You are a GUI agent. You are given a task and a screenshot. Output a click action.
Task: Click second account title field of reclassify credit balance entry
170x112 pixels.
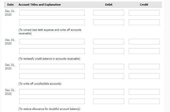[x=52, y=51]
